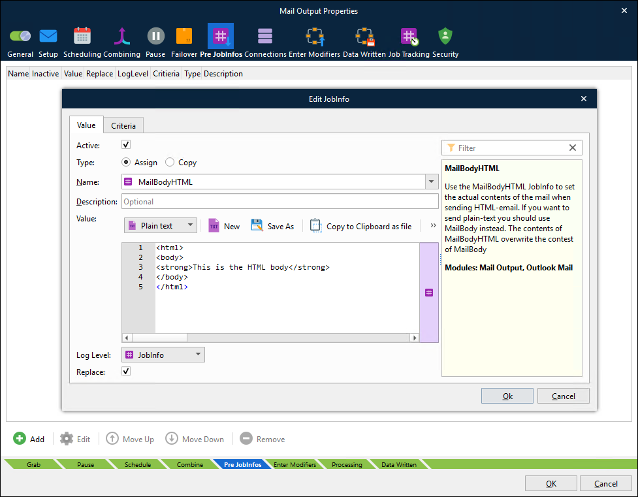
Task: Select the Combine stage tab
Action: 189,464
